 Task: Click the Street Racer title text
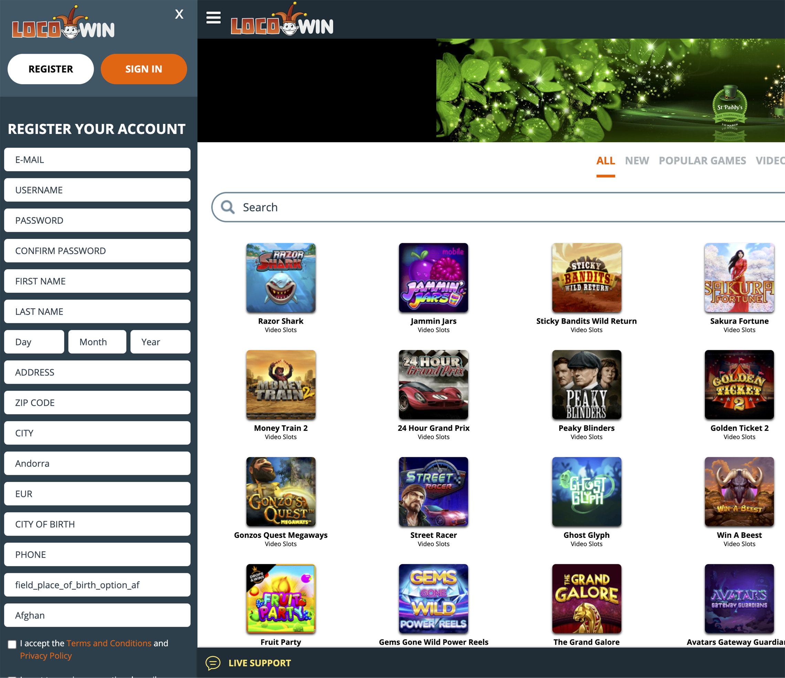coord(433,535)
